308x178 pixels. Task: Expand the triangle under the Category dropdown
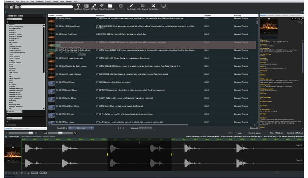(7, 22)
